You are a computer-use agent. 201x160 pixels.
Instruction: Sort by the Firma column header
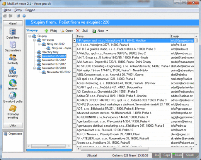tap(123, 36)
